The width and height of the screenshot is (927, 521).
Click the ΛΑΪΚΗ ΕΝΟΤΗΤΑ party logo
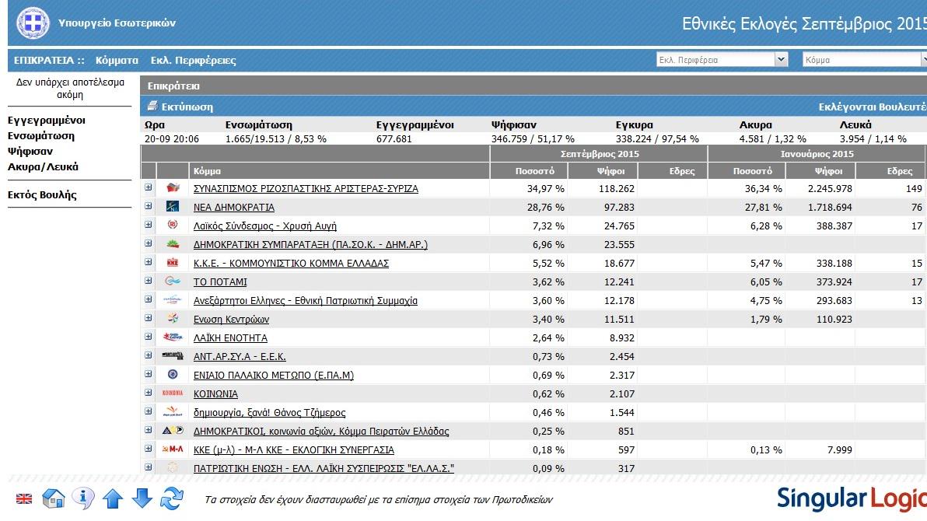tap(173, 337)
